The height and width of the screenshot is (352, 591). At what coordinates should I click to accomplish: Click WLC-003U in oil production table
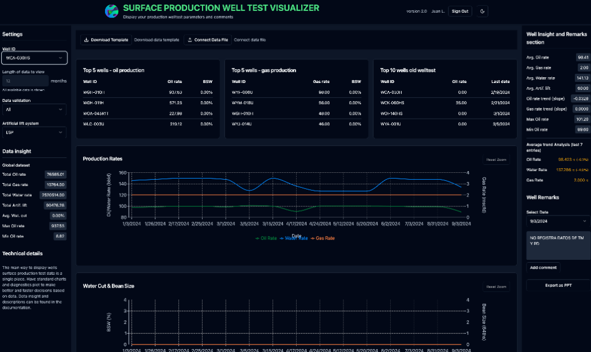tap(93, 124)
